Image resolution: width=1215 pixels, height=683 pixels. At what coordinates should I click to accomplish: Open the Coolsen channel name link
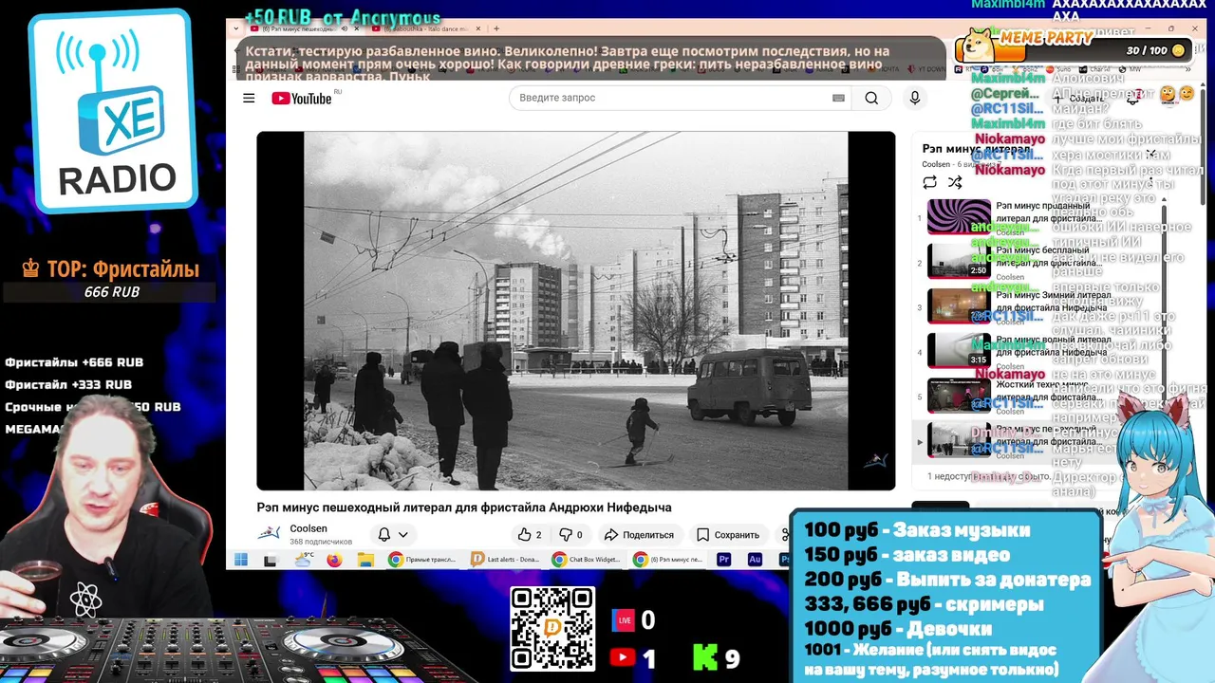tap(308, 528)
